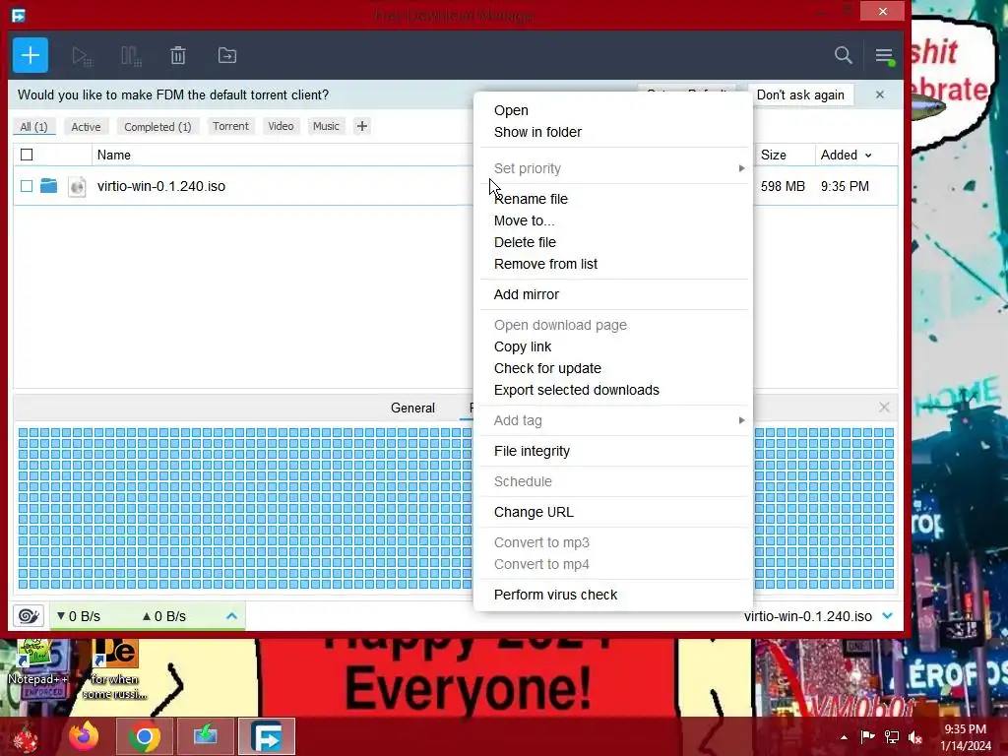Image resolution: width=1008 pixels, height=756 pixels.
Task: Click the Size column header
Action: coord(774,155)
